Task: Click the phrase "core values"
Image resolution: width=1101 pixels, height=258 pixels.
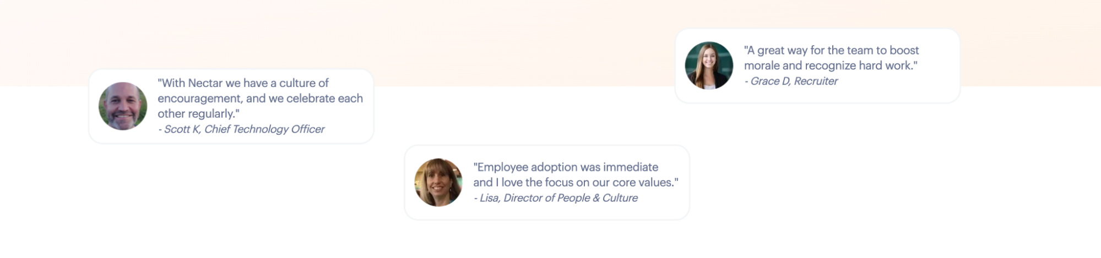Action: [x=643, y=183]
